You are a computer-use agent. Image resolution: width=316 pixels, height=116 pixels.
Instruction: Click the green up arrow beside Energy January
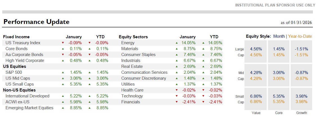point(177,43)
